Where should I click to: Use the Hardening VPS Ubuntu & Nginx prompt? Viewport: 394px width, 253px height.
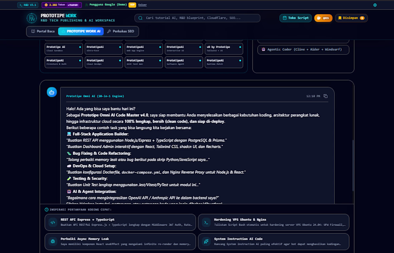274,222
